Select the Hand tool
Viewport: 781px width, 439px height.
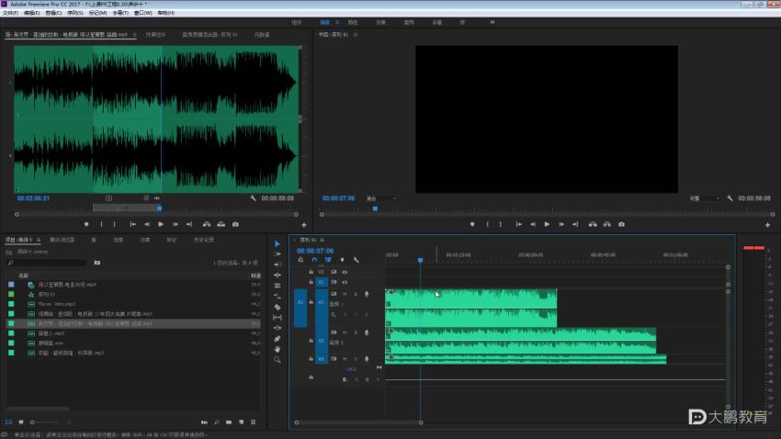(x=277, y=349)
